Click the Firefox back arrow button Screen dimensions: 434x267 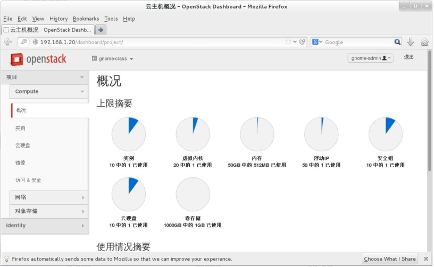click(9, 42)
